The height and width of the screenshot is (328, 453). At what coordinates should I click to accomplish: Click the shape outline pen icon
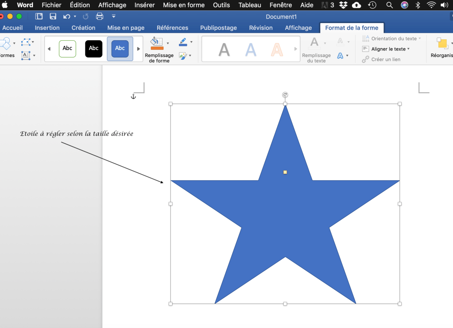183,42
